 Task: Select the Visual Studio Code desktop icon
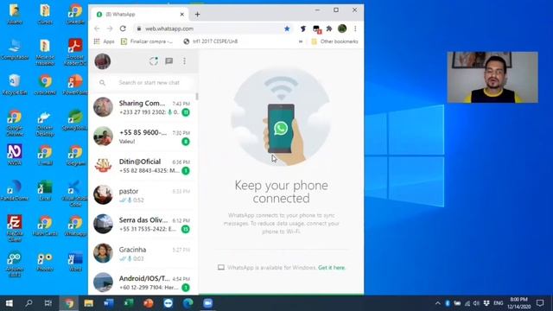click(75, 193)
